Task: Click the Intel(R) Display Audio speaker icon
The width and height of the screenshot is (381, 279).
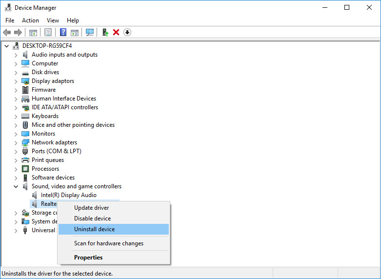Action: [35, 195]
